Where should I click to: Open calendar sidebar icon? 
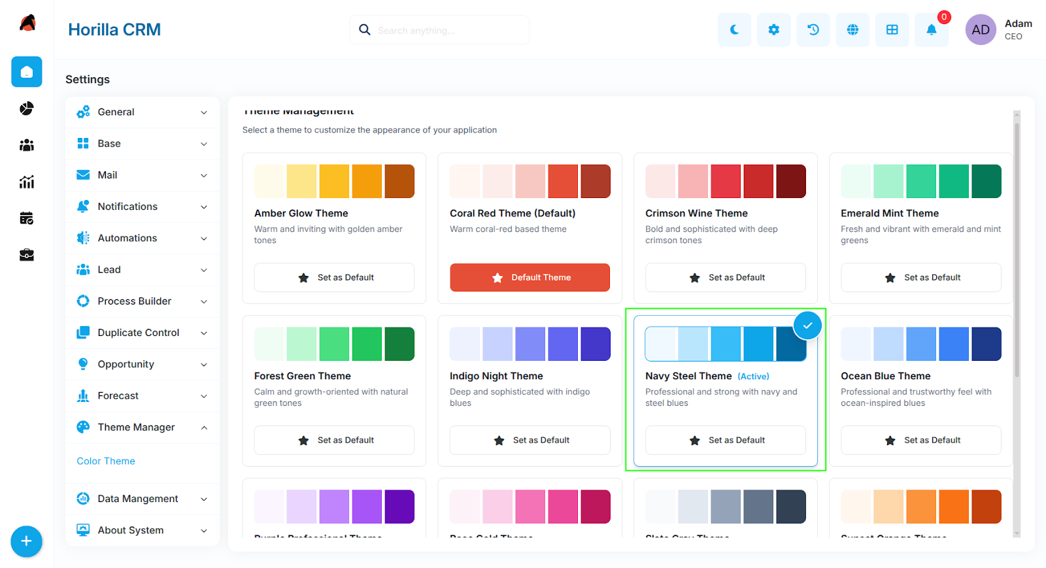click(27, 218)
